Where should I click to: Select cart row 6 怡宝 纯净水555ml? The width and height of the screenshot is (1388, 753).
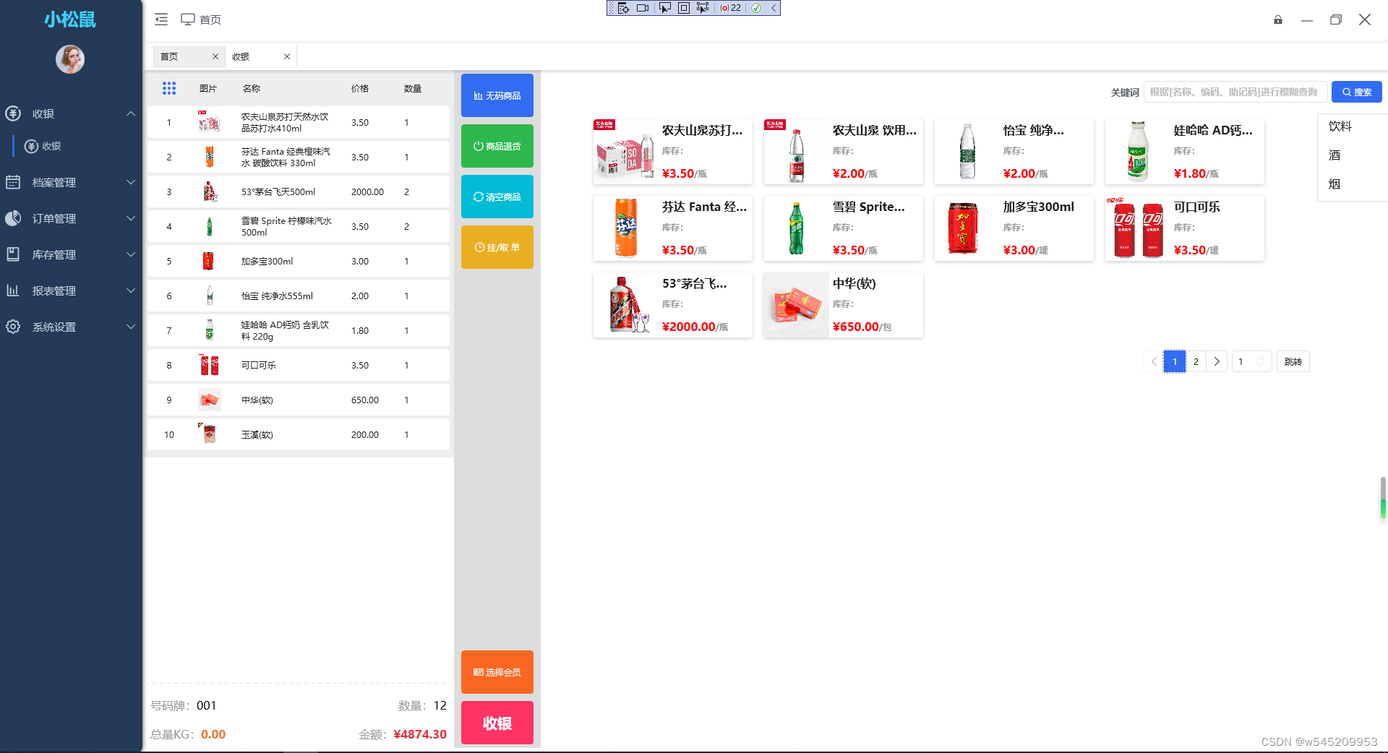tap(299, 296)
